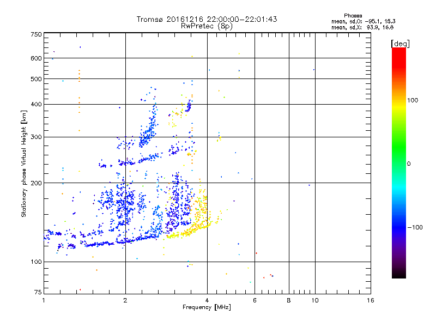Click the black bottom of the colorbar

[x=399, y=274]
